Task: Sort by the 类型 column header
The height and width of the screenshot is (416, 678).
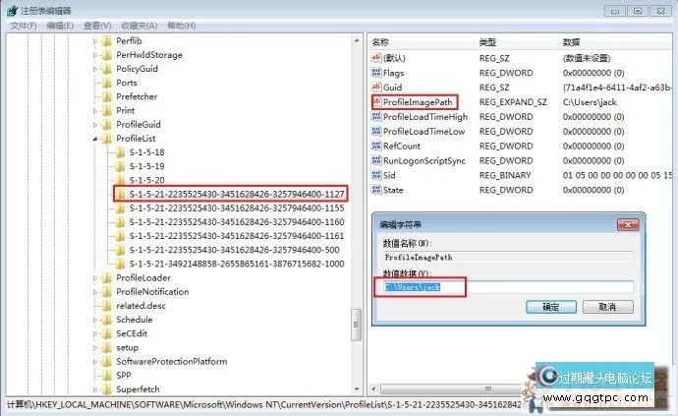Action: pos(517,42)
